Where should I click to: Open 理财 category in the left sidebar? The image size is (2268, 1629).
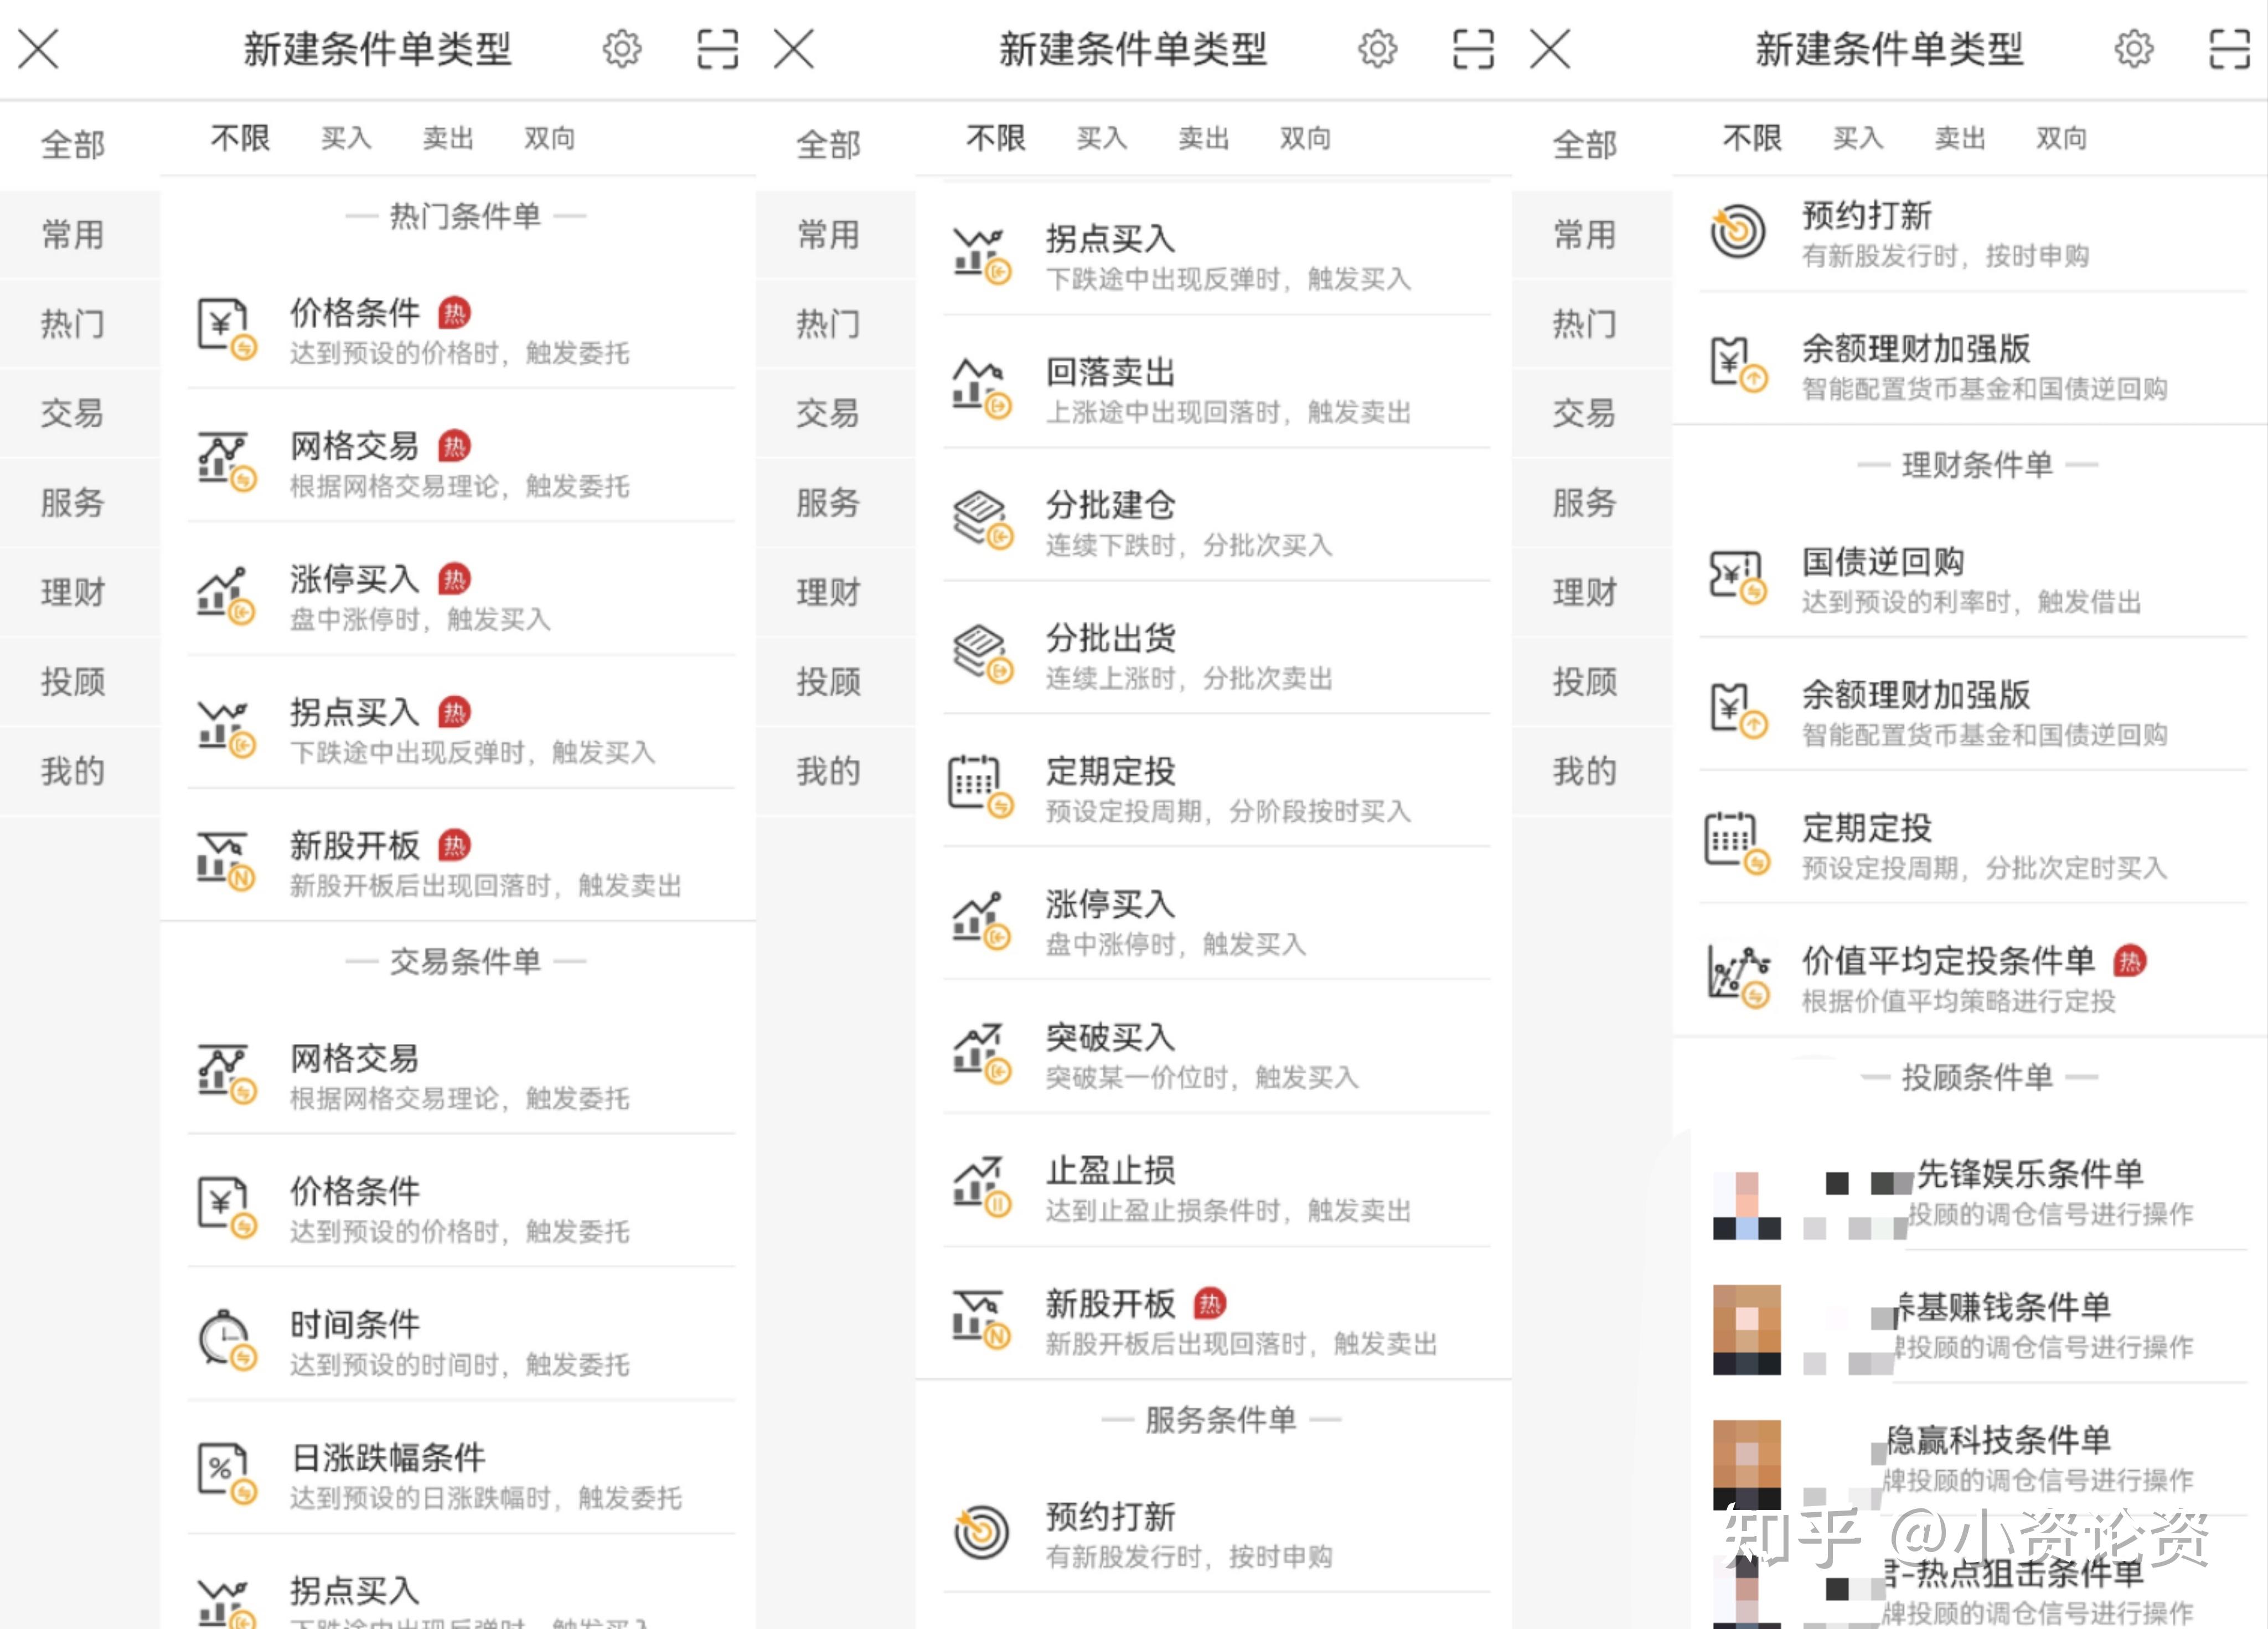(73, 592)
